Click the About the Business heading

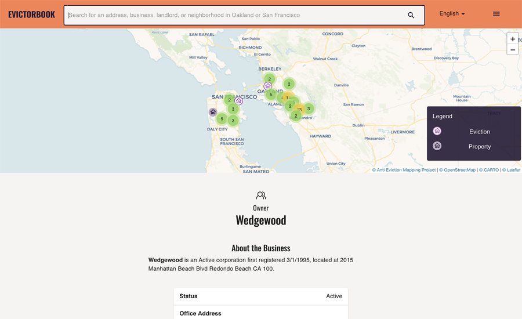pyautogui.click(x=261, y=248)
